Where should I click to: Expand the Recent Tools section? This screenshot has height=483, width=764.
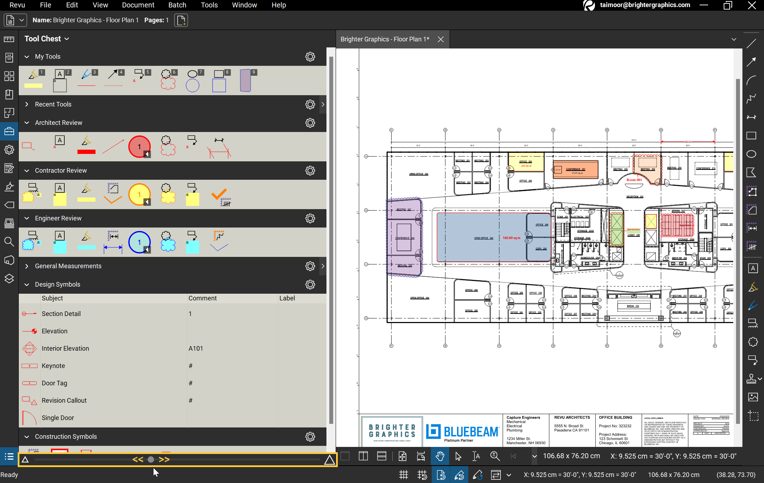tap(27, 104)
